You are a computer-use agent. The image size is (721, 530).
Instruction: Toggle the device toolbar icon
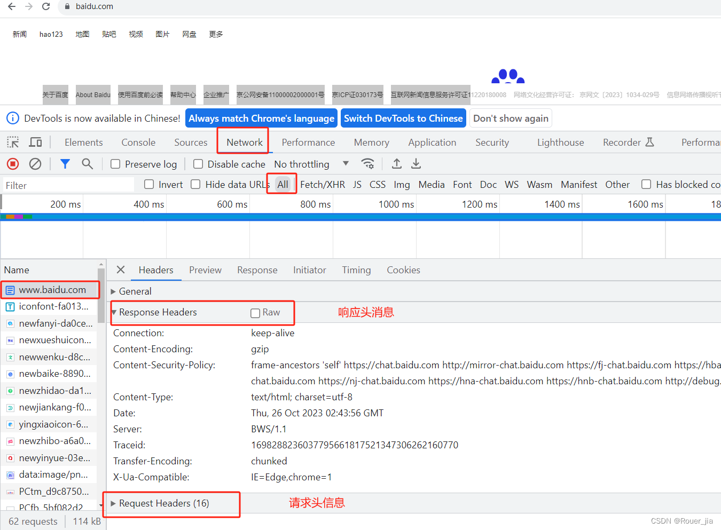click(x=35, y=142)
